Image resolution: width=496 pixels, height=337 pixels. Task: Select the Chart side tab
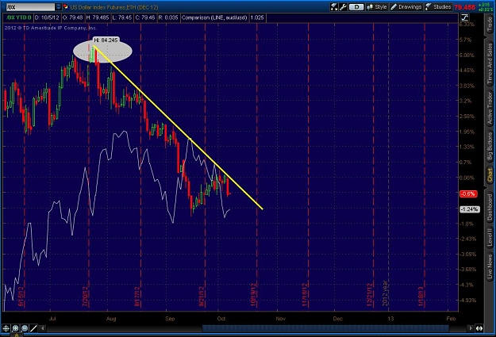pos(490,174)
